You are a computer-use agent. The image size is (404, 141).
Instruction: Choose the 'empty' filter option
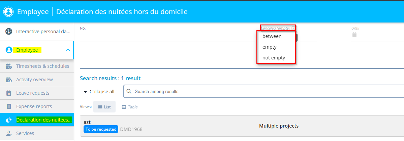(270, 47)
